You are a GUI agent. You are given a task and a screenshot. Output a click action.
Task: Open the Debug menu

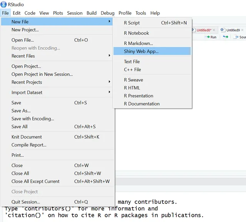[x=108, y=13]
